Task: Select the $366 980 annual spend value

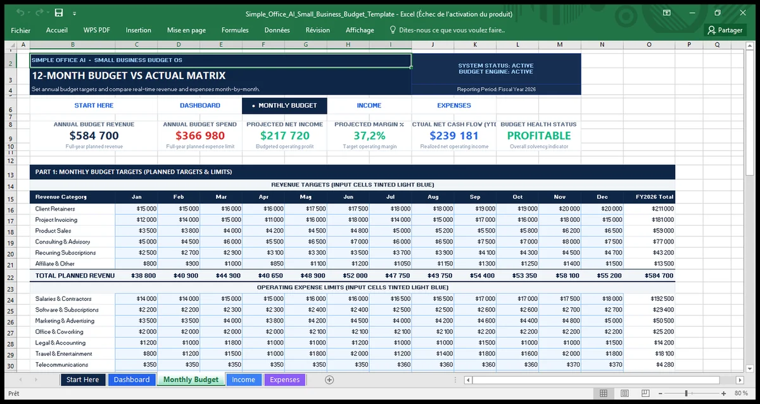Action: pos(200,135)
